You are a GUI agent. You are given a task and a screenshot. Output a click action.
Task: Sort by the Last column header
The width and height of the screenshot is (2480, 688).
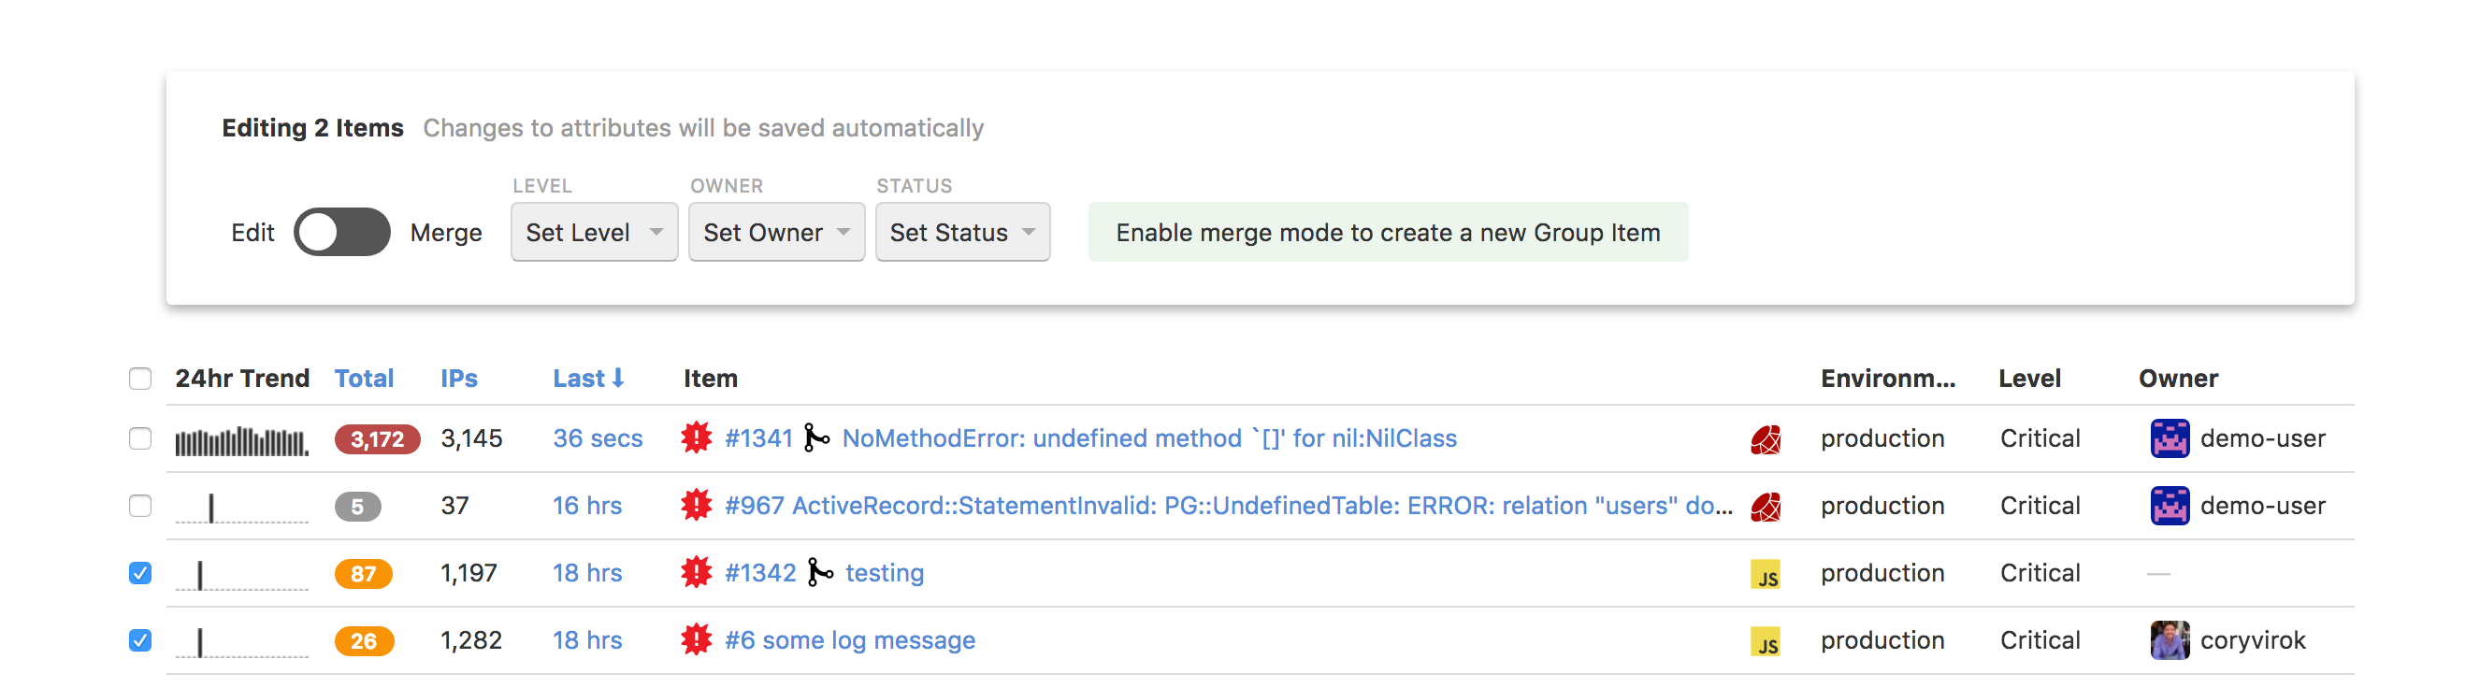588,379
